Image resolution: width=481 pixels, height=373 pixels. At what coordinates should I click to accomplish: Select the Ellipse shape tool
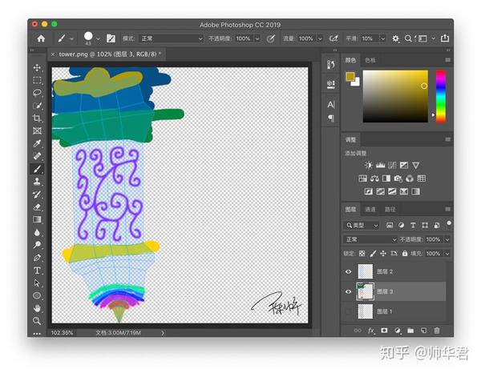[x=37, y=295]
